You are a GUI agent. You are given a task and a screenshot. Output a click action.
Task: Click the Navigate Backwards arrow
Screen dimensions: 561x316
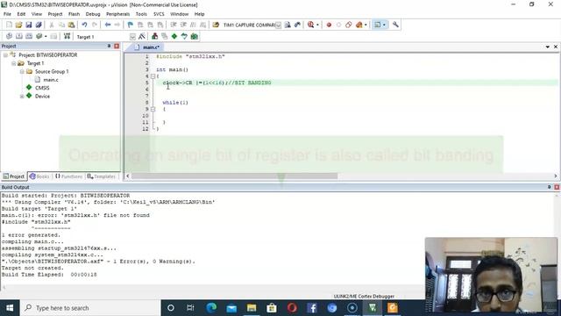tap(108, 25)
